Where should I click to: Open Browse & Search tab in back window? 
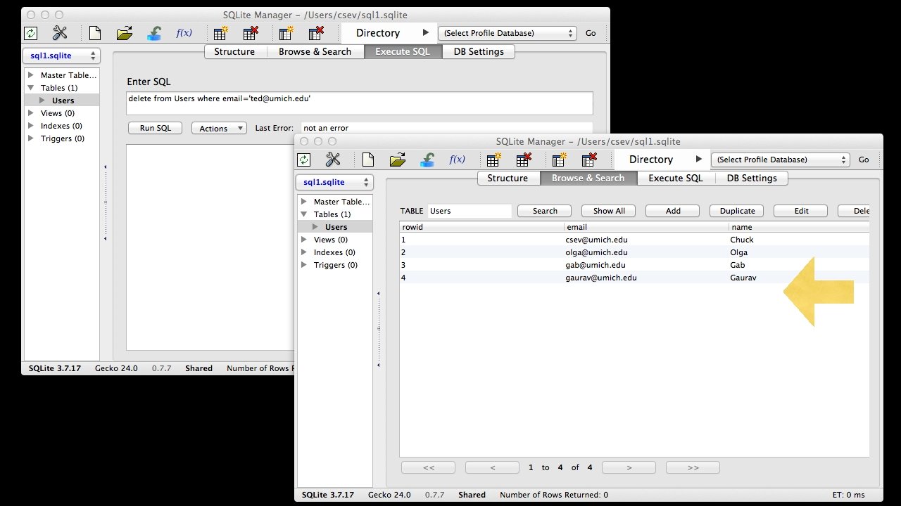tap(315, 51)
